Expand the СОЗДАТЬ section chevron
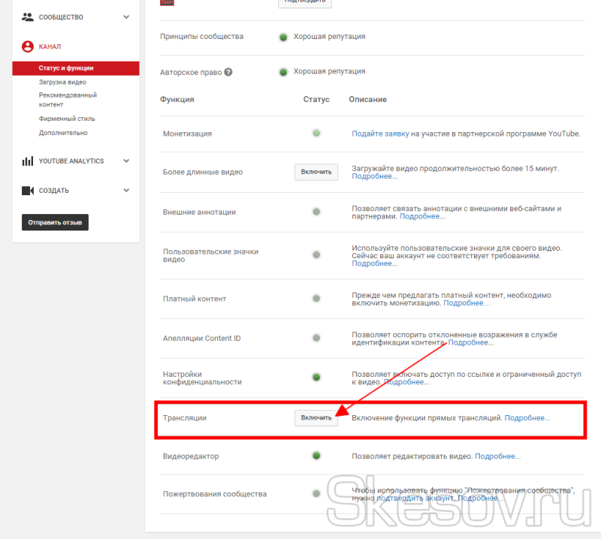The height and width of the screenshot is (539, 601). pos(126,191)
